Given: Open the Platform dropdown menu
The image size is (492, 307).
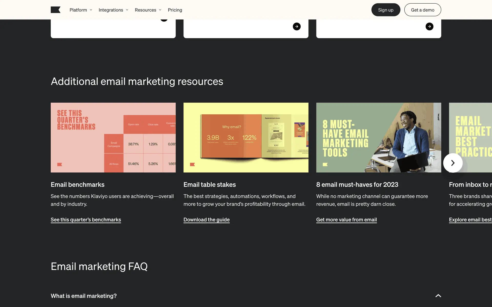Looking at the screenshot, I should tap(80, 10).
